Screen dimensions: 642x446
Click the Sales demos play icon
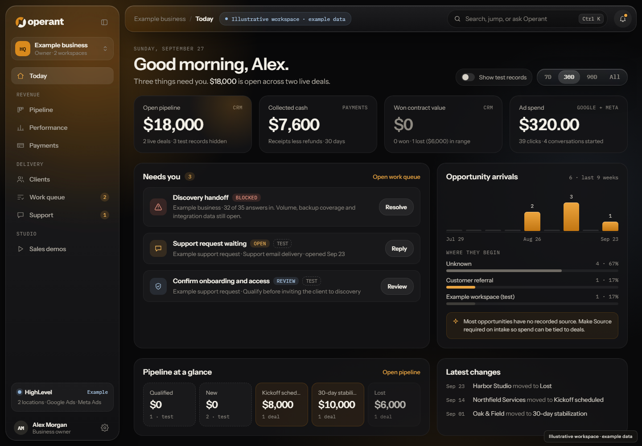pyautogui.click(x=21, y=249)
